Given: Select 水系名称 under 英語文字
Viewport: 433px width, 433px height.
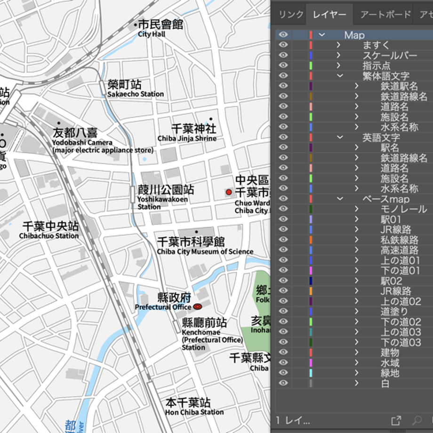Looking at the screenshot, I should point(399,188).
